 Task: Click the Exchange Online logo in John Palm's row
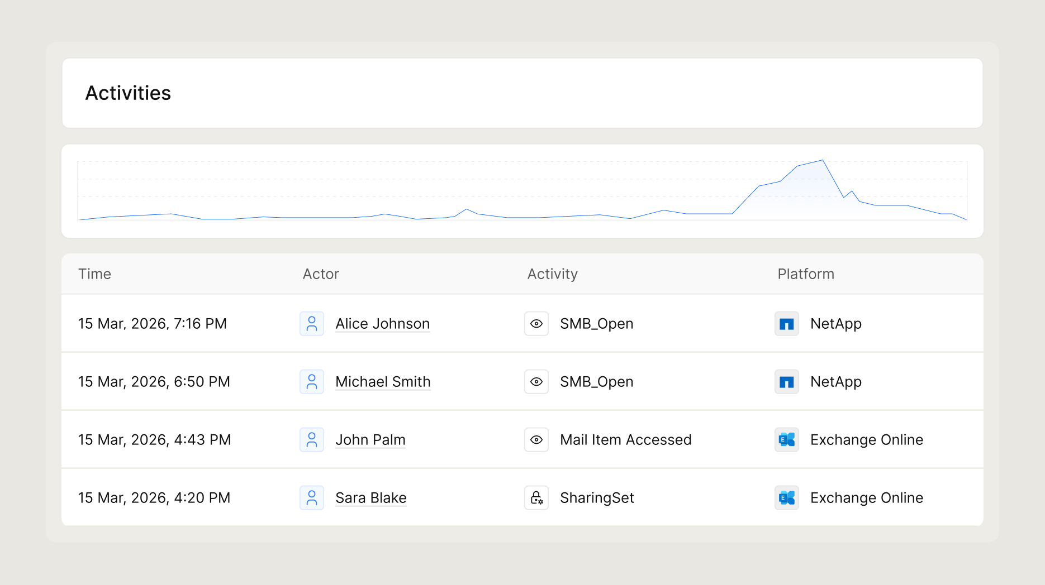787,440
